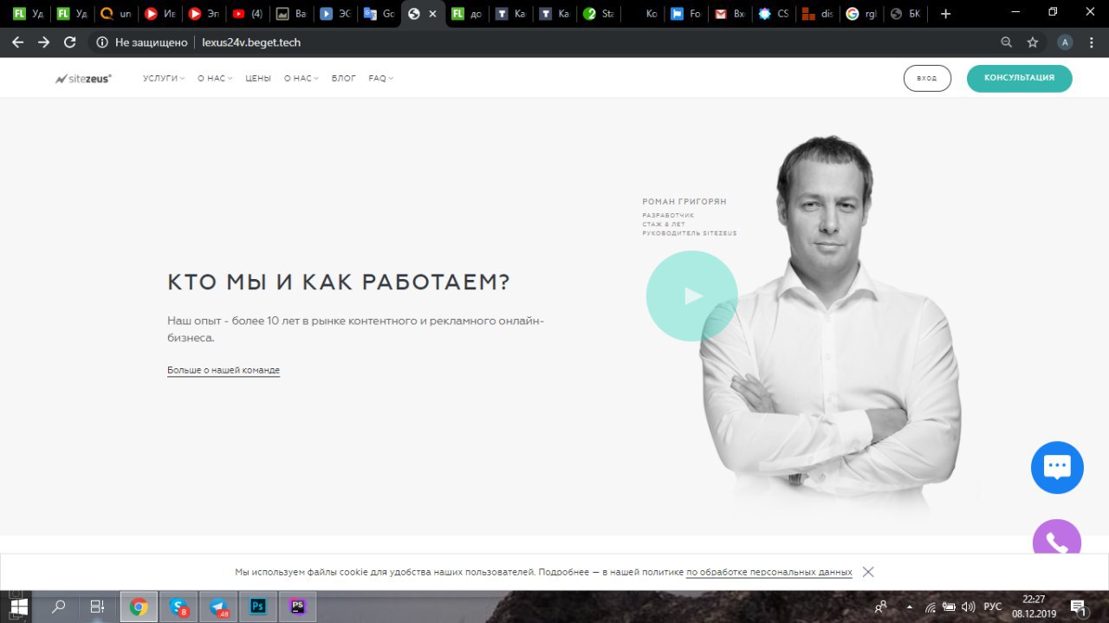This screenshot has height=623, width=1109.
Task: Click the 'ВХОД' login button
Action: point(927,78)
